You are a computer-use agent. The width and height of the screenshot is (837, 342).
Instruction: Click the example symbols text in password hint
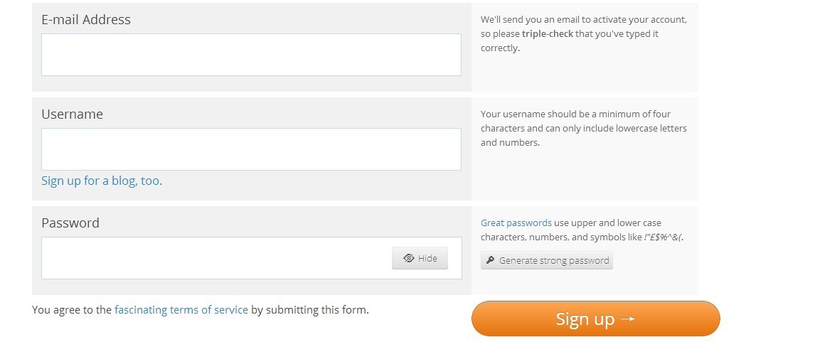tap(663, 237)
